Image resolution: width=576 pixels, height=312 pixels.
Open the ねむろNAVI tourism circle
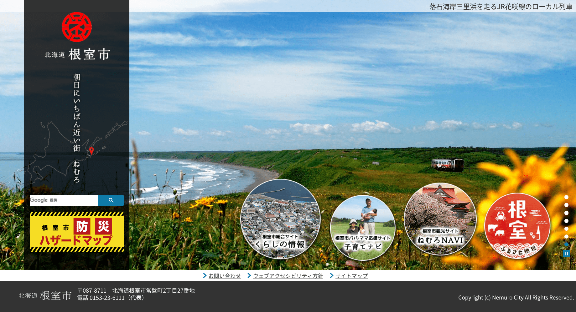pyautogui.click(x=440, y=219)
